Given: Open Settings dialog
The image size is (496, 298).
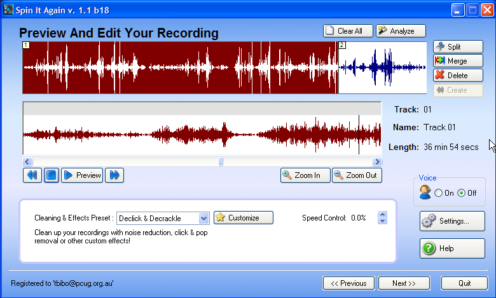Looking at the screenshot, I should click(x=452, y=221).
